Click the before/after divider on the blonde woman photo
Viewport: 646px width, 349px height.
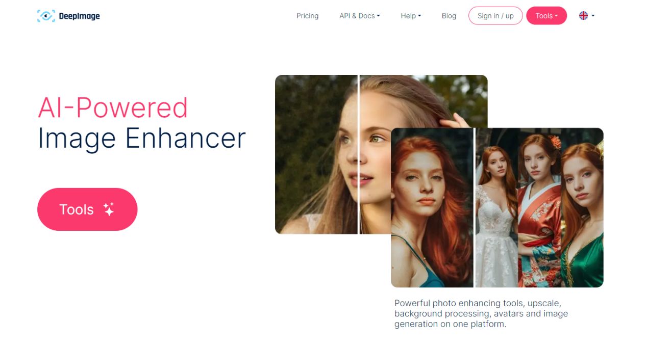coord(359,154)
